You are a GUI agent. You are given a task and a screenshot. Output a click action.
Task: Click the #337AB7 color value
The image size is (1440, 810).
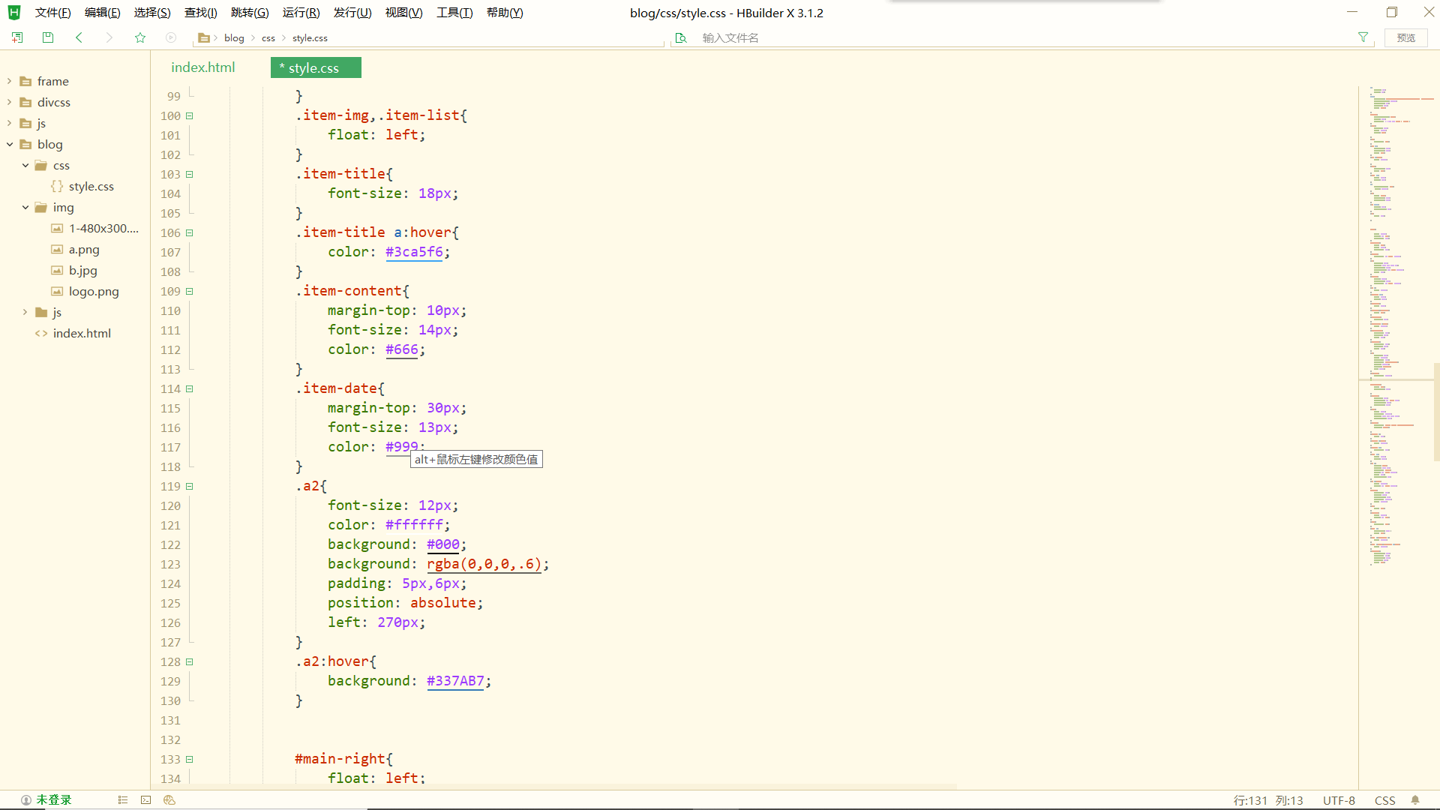point(455,681)
